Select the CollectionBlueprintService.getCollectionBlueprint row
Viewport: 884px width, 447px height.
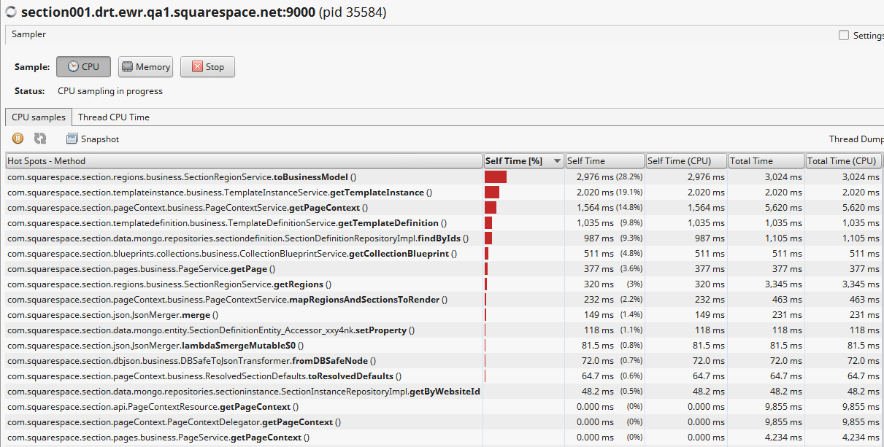tap(444, 253)
